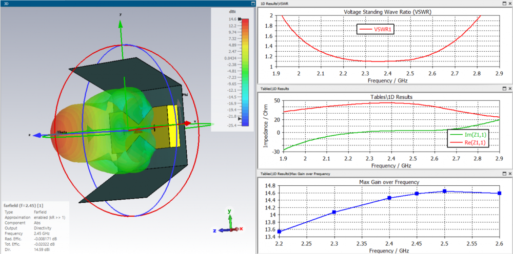The width and height of the screenshot is (513, 254).
Task: Click the 2.5 GHz max gain data marker
Action: [445, 191]
